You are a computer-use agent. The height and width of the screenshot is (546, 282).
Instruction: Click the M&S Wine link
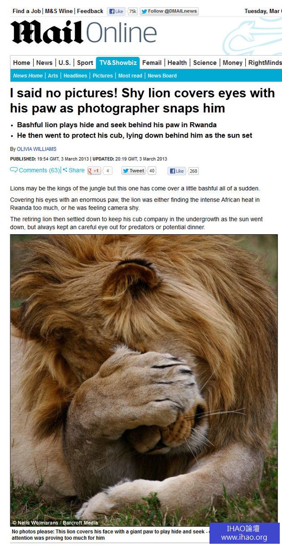(x=59, y=11)
